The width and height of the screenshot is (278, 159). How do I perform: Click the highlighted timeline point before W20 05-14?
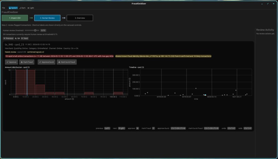pos(205,95)
